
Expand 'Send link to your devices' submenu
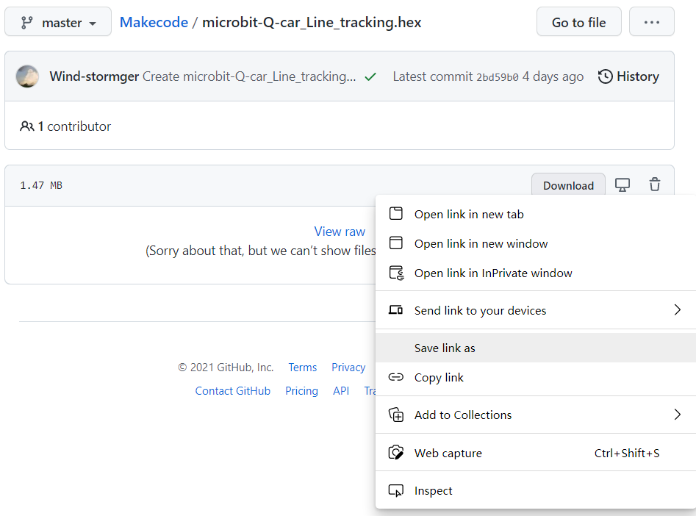click(x=536, y=310)
